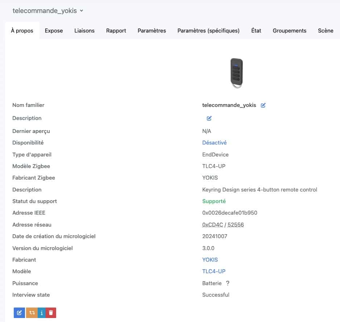This screenshot has height=322, width=340.
Task: Click the blue rename device button
Action: (19, 313)
